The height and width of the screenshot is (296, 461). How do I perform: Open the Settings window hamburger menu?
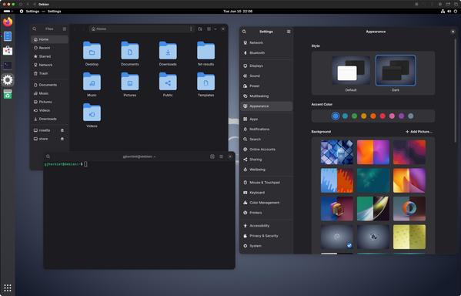[289, 32]
